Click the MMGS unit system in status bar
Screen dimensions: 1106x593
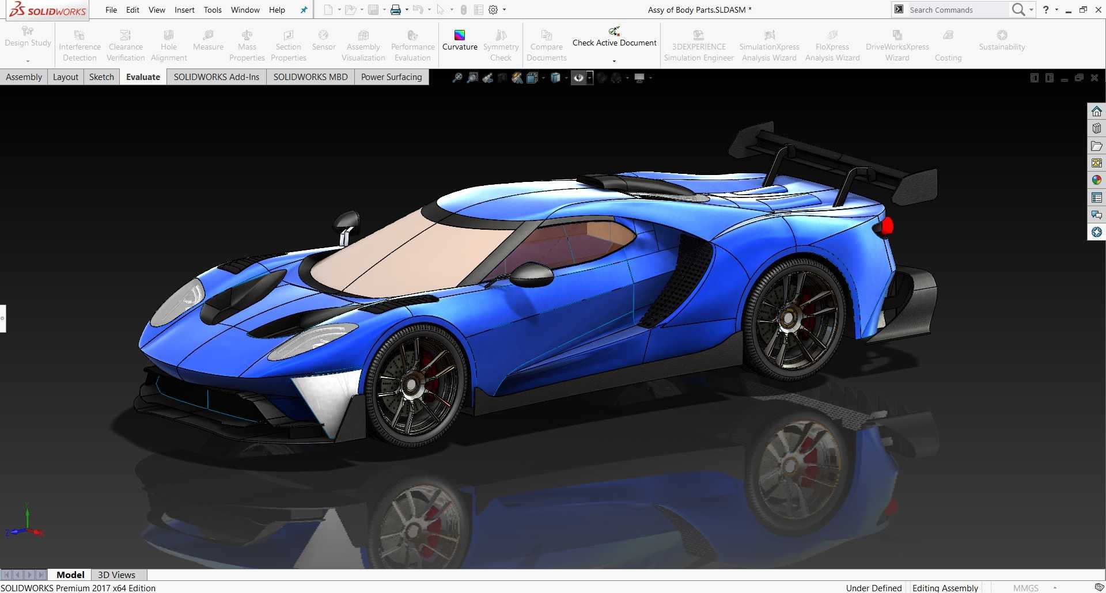[x=1025, y=588]
